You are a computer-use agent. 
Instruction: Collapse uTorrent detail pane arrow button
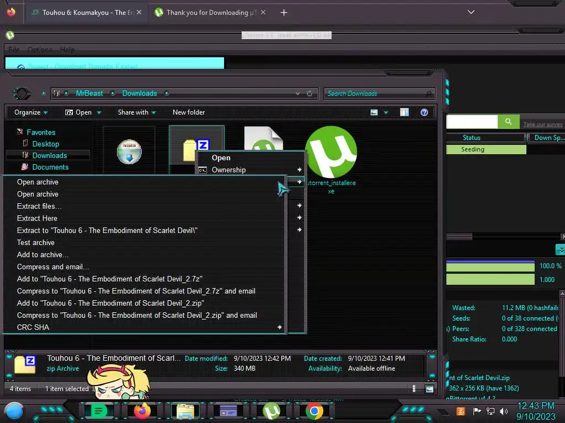(x=561, y=250)
